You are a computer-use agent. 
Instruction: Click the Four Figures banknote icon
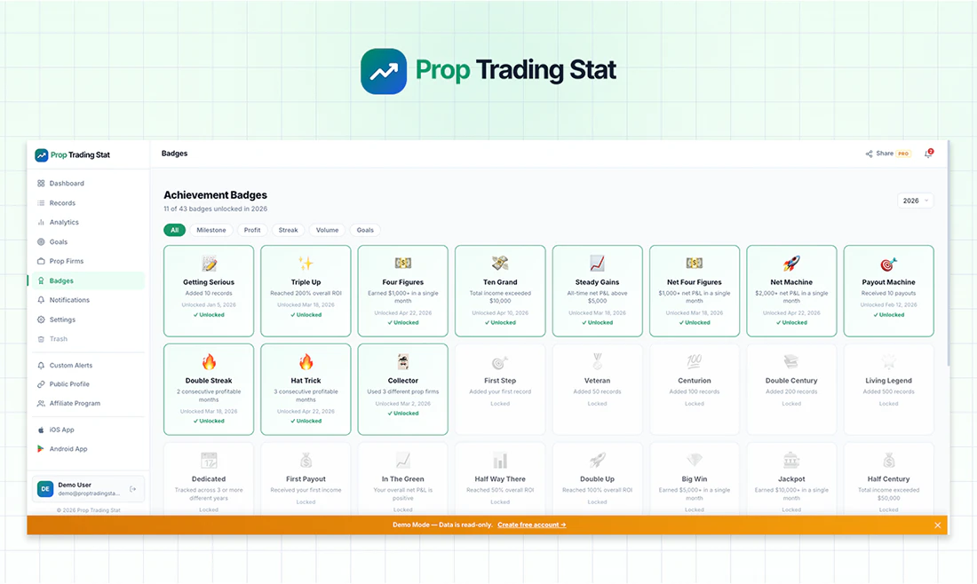click(403, 264)
